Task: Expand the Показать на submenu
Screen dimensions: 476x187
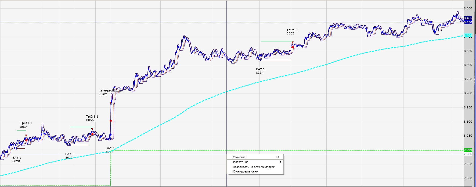Action: (x=255, y=162)
